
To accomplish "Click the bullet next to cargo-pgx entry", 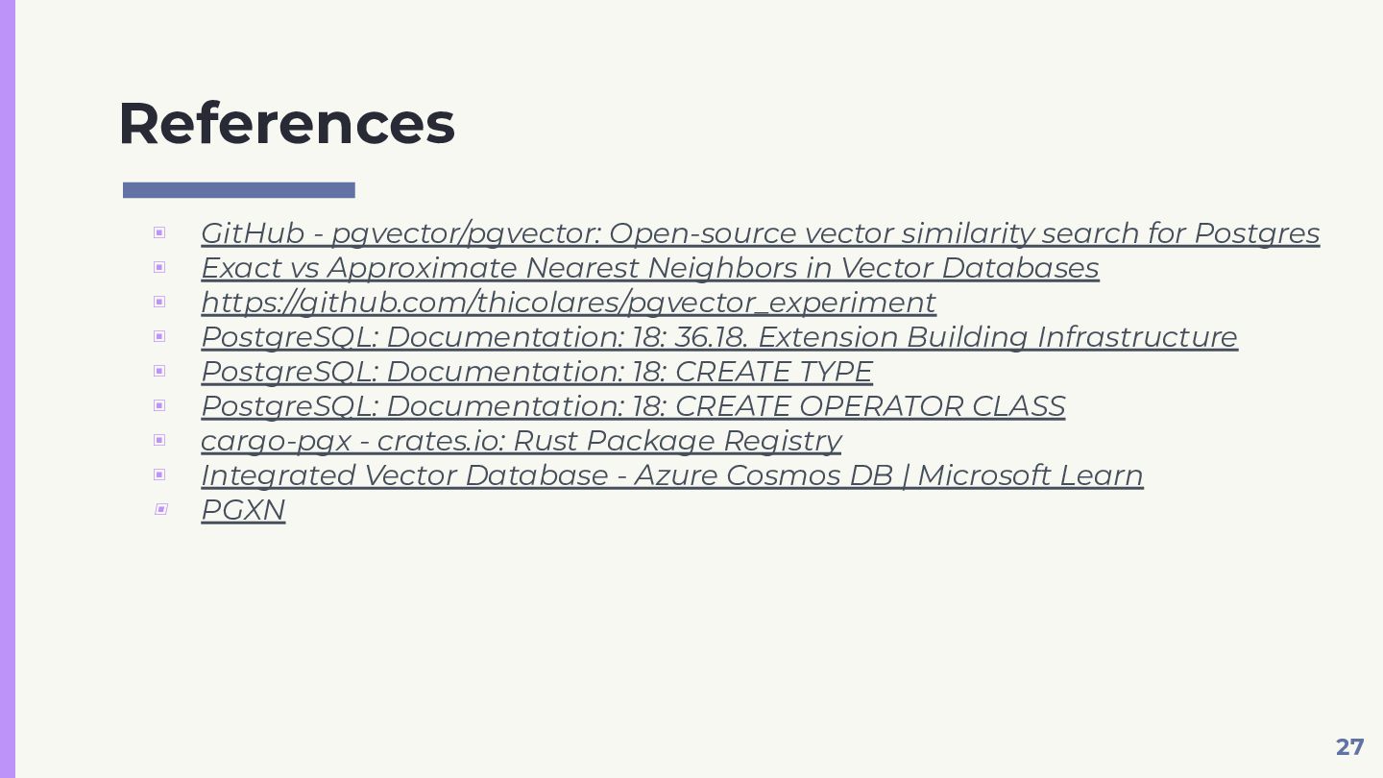I will click(x=159, y=440).
